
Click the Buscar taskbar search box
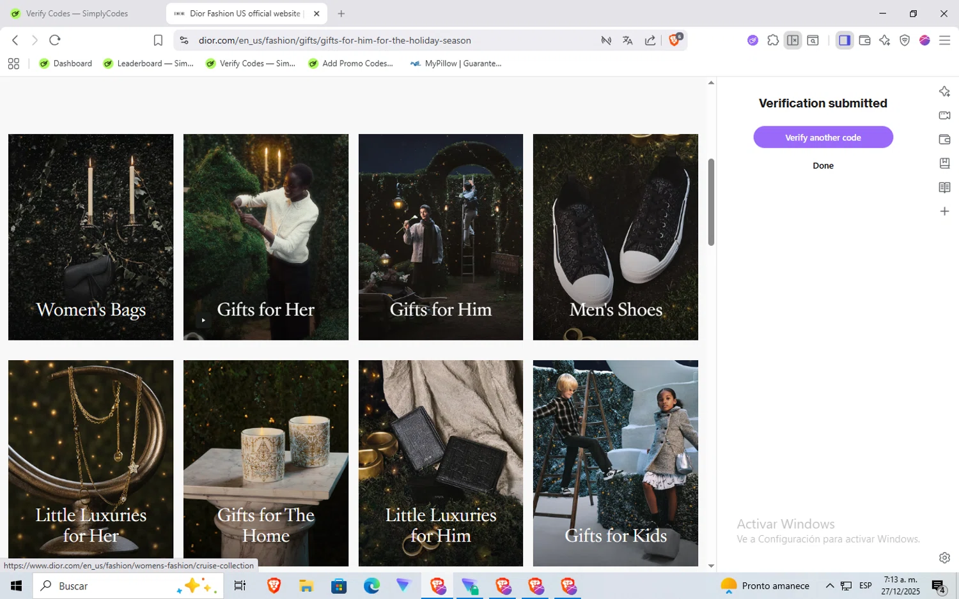[x=129, y=586]
